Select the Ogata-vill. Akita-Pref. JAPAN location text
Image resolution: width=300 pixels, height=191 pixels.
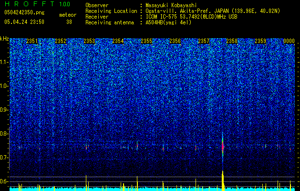click(x=213, y=11)
